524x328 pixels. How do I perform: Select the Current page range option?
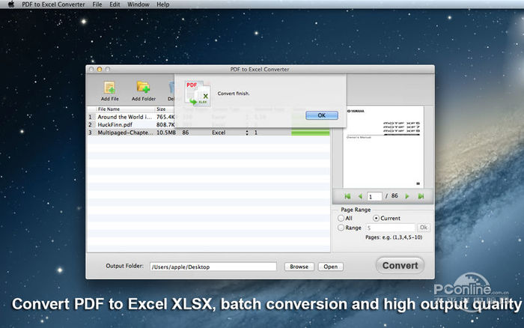tap(376, 218)
